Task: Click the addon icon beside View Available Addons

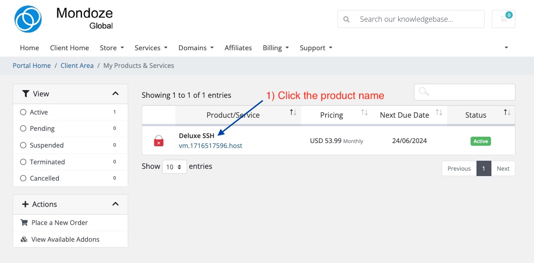Action: coord(24,239)
